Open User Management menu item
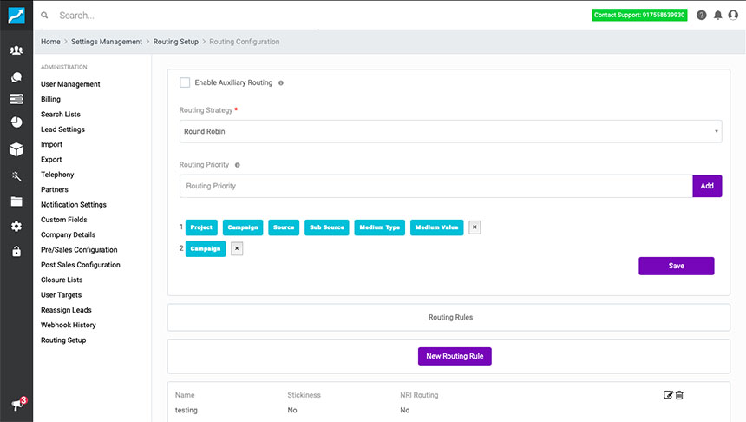Screen dimensions: 746x422 click(70, 84)
